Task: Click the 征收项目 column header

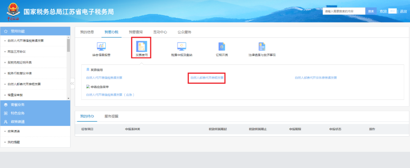Action: 87,129
